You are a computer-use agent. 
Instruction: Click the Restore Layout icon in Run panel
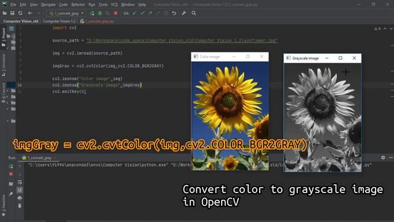pyautogui.click(x=11, y=184)
